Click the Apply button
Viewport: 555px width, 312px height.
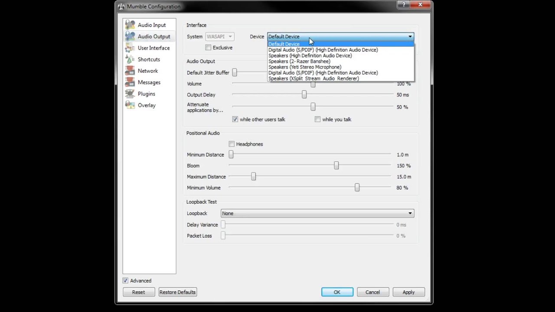pos(408,292)
